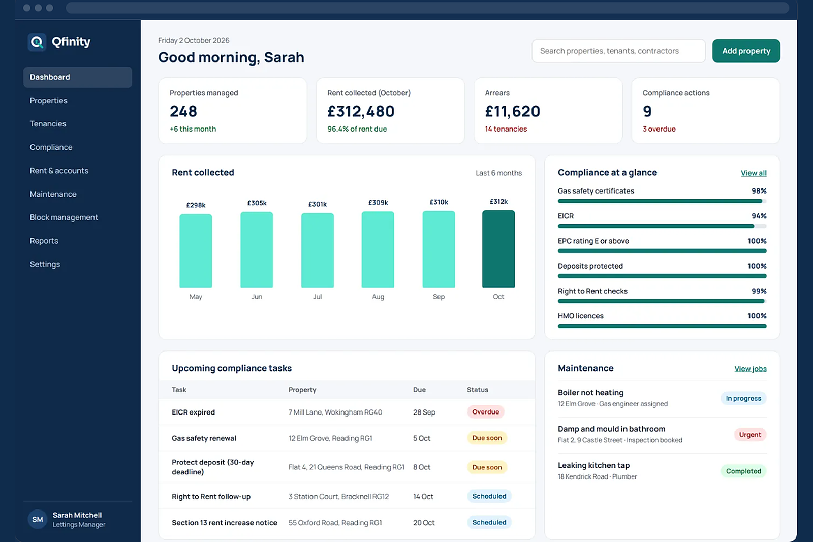Screen dimensions: 813x542
Task: Click the Status column header
Action: [478, 390]
